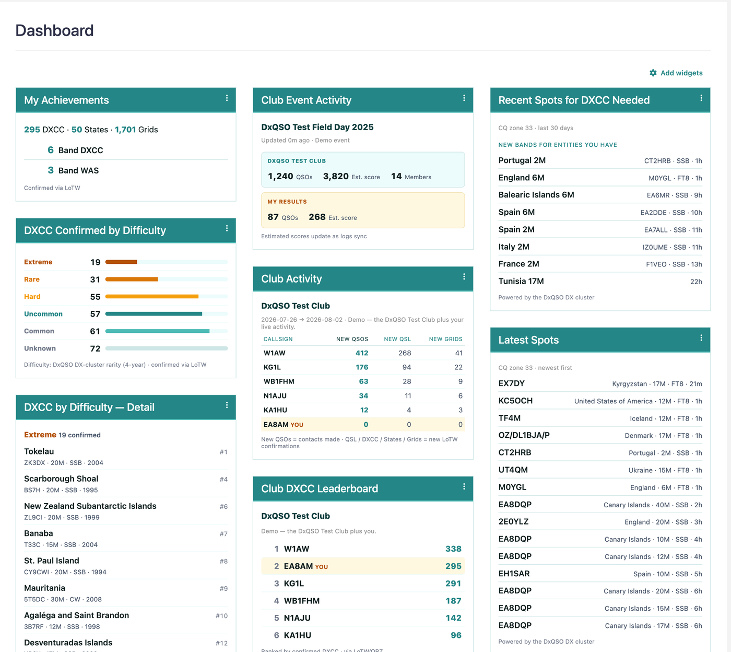
Task: Click the 3 Band WAS achievement
Action: pos(126,170)
